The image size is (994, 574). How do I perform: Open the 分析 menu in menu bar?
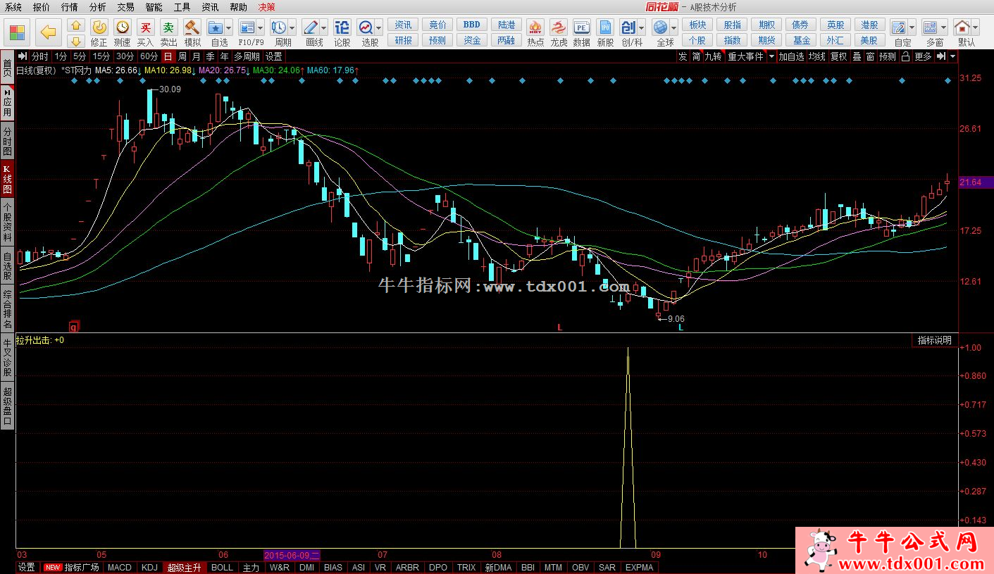click(98, 7)
